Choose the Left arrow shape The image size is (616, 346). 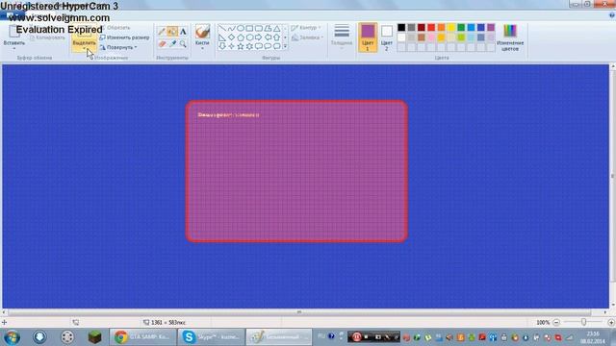(268, 37)
